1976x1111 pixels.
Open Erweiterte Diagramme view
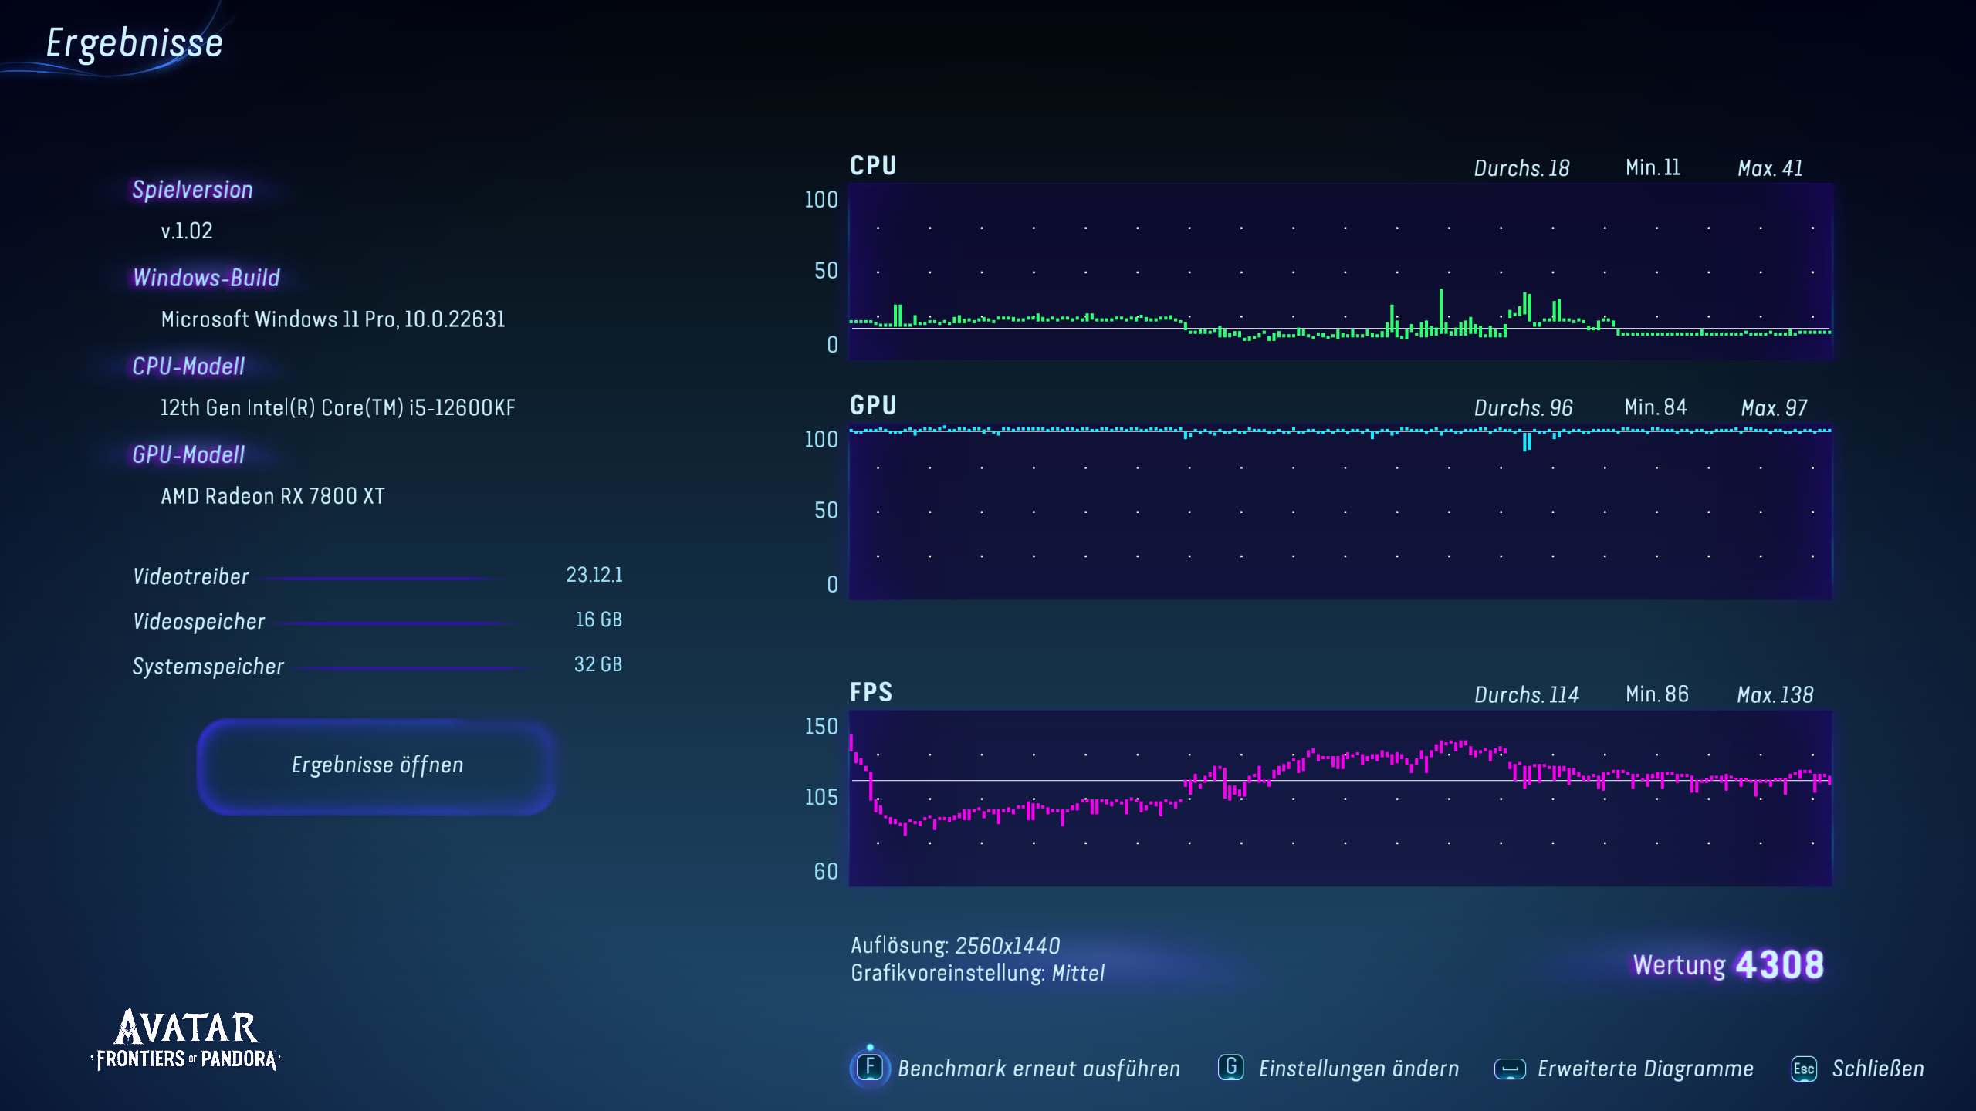pyautogui.click(x=1645, y=1069)
